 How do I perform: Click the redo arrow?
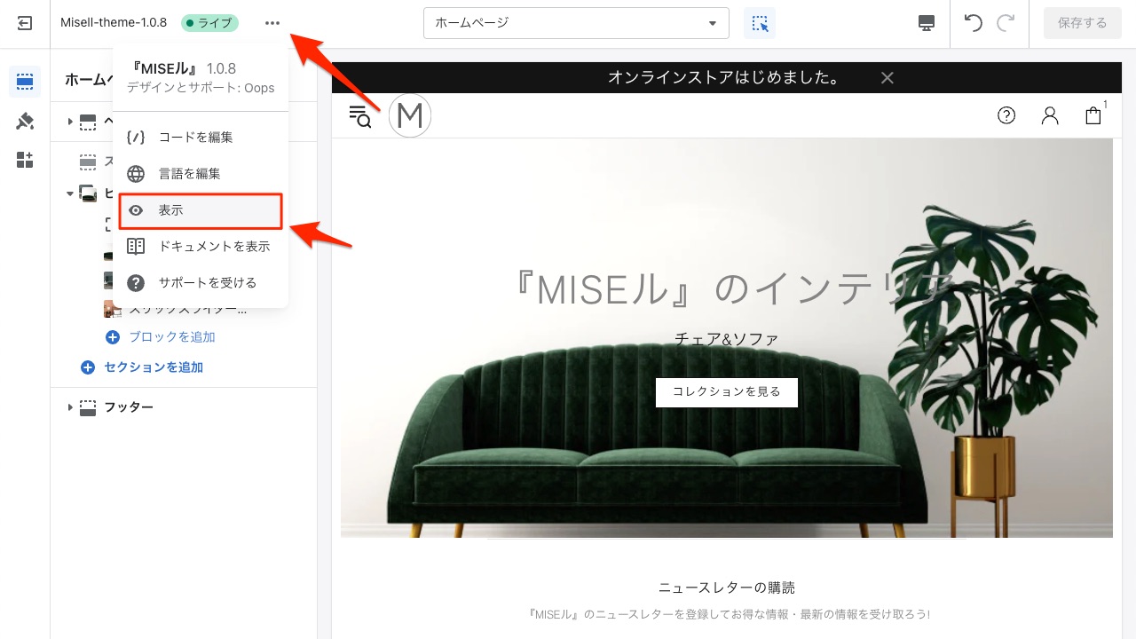(x=1006, y=23)
